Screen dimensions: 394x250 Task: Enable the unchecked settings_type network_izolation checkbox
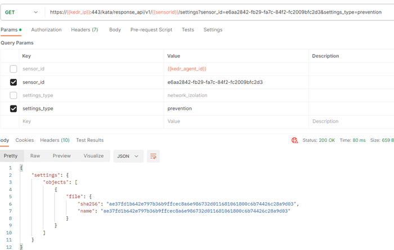click(x=14, y=95)
